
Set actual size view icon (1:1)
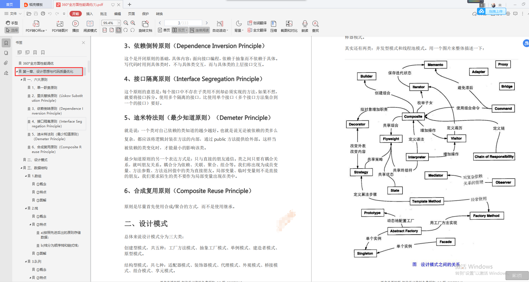pyautogui.click(x=105, y=30)
